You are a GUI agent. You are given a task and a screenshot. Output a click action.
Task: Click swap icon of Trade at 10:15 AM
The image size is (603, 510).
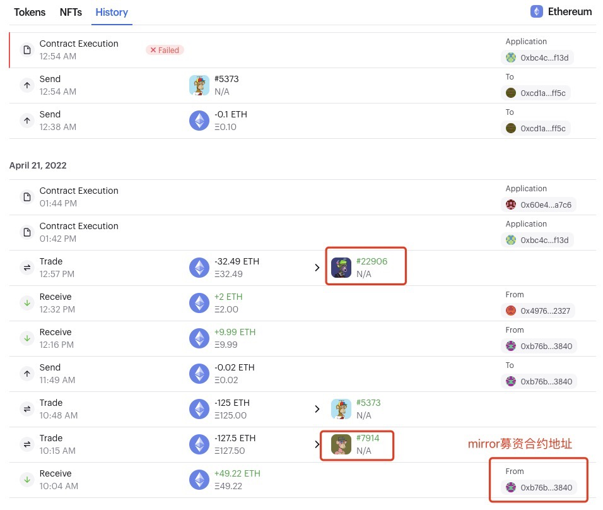click(x=27, y=444)
